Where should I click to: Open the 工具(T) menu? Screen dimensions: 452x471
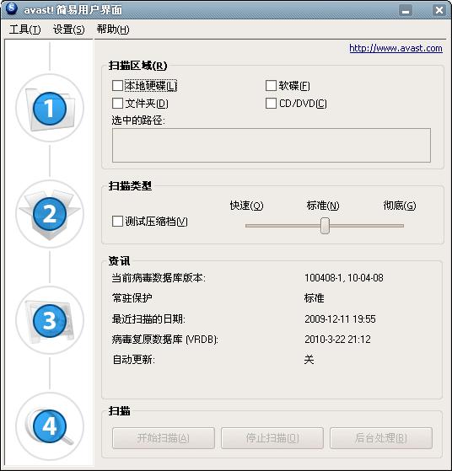24,29
